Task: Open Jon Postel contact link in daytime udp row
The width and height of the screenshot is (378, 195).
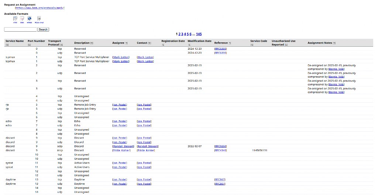Action: click(x=144, y=184)
